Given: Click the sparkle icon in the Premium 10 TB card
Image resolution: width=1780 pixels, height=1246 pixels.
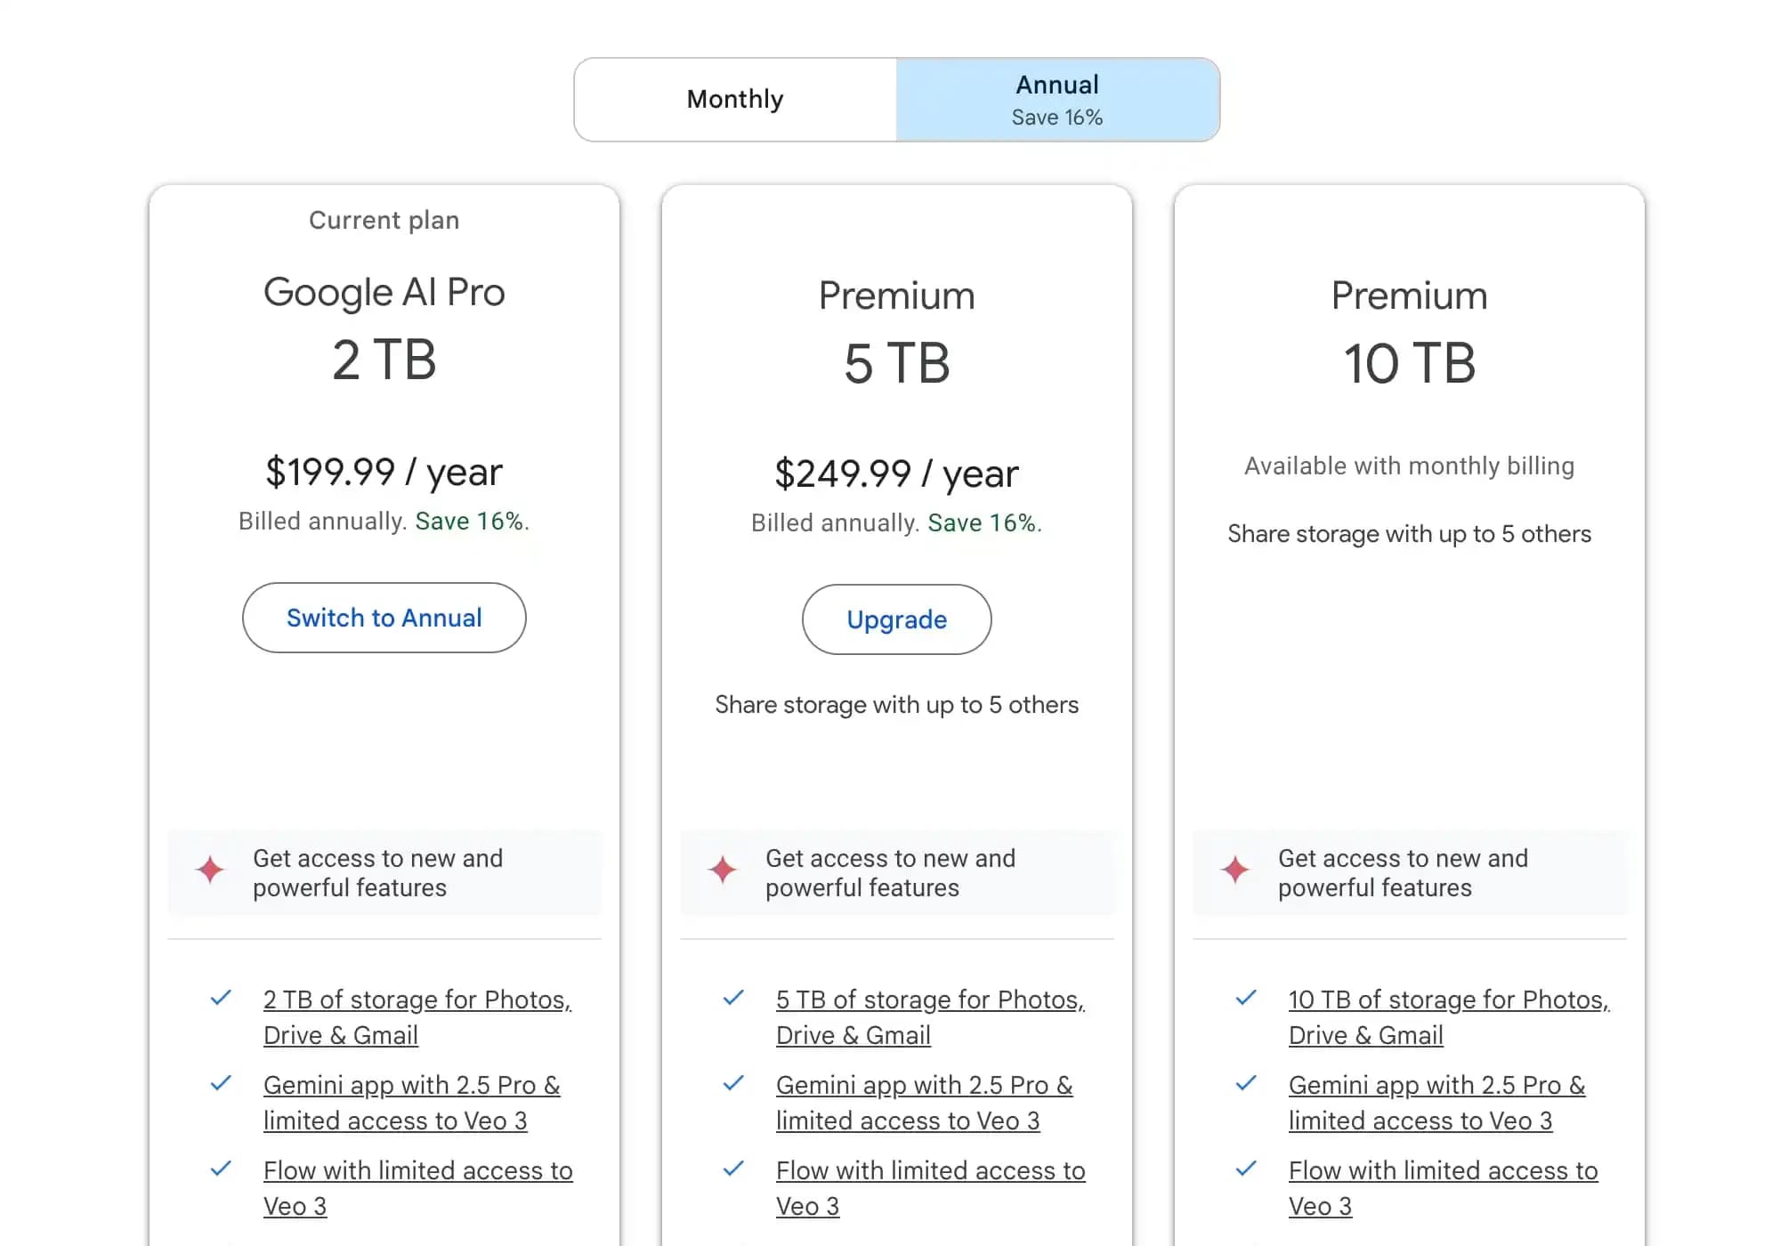Looking at the screenshot, I should [1236, 872].
